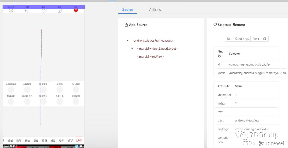
Task: Collapse the android.widget.FrameLayout node arrow
Action: point(127,41)
